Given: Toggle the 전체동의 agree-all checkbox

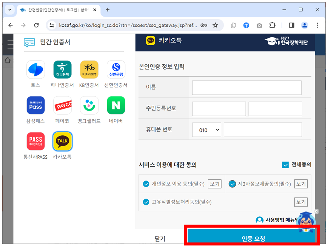Looking at the screenshot, I should pyautogui.click(x=285, y=165).
